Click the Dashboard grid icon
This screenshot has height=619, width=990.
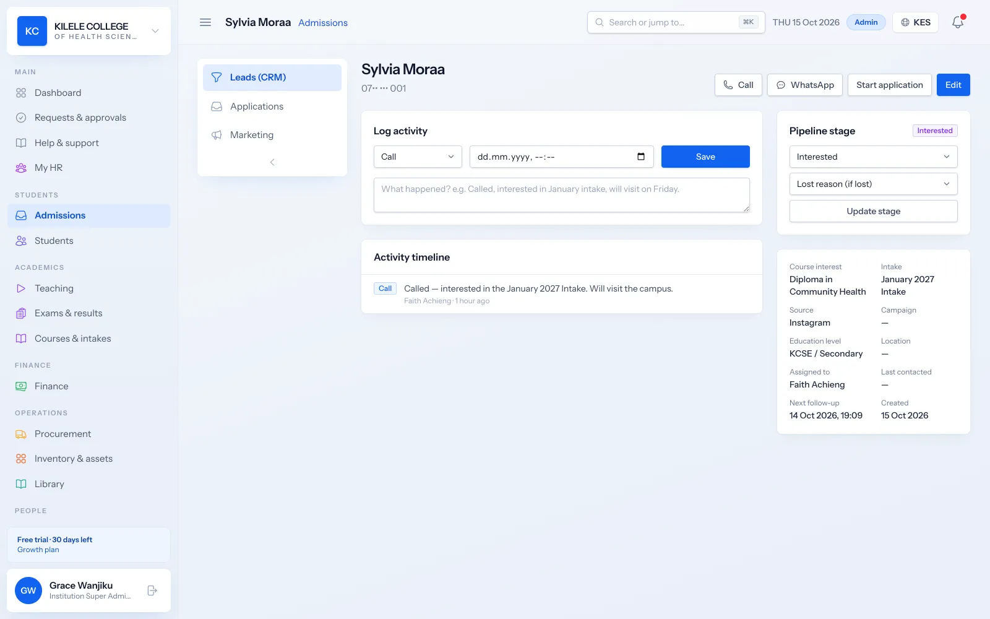pos(21,93)
